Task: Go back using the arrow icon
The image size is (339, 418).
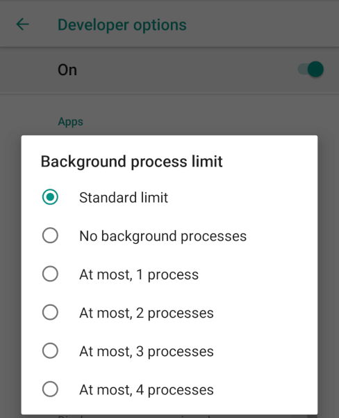Action: (x=23, y=24)
